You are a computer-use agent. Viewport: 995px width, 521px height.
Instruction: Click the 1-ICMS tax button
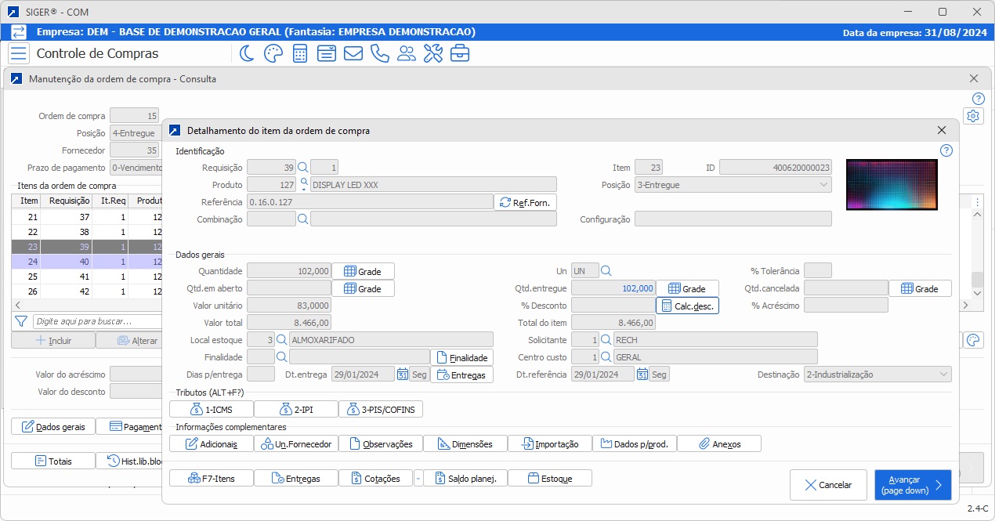[212, 409]
